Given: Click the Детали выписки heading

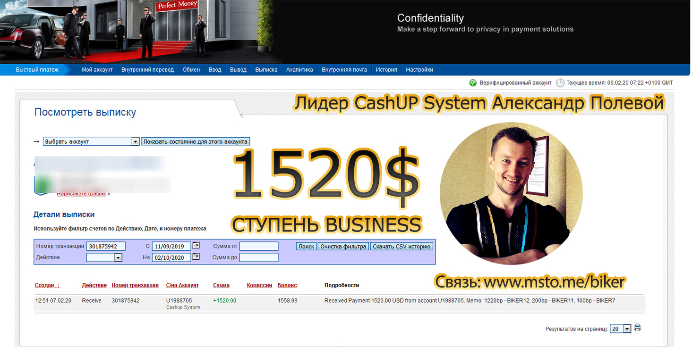Looking at the screenshot, I should 64,215.
